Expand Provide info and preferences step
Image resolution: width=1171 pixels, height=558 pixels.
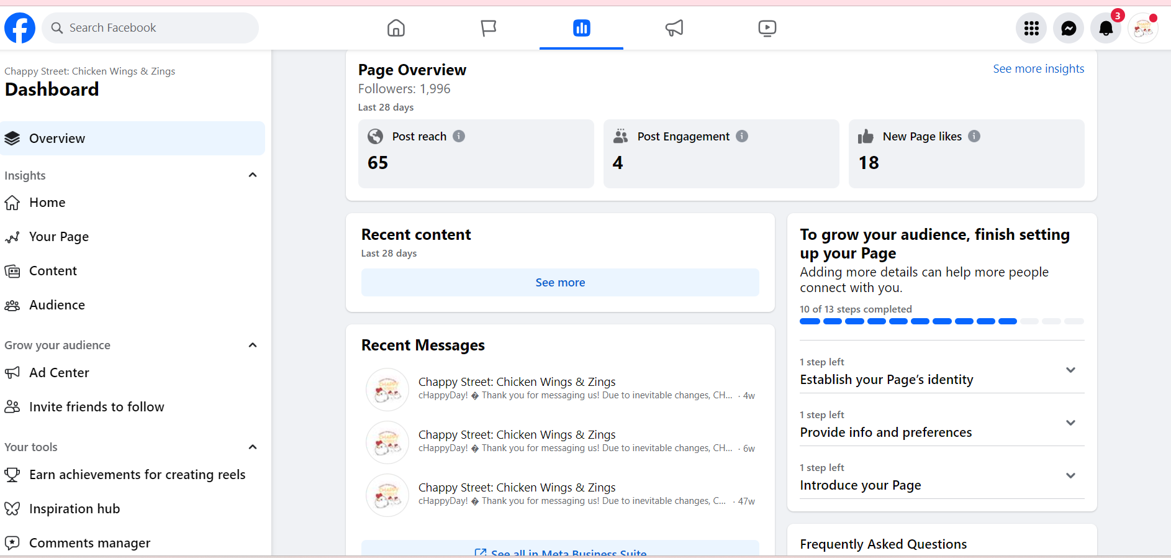1070,423
